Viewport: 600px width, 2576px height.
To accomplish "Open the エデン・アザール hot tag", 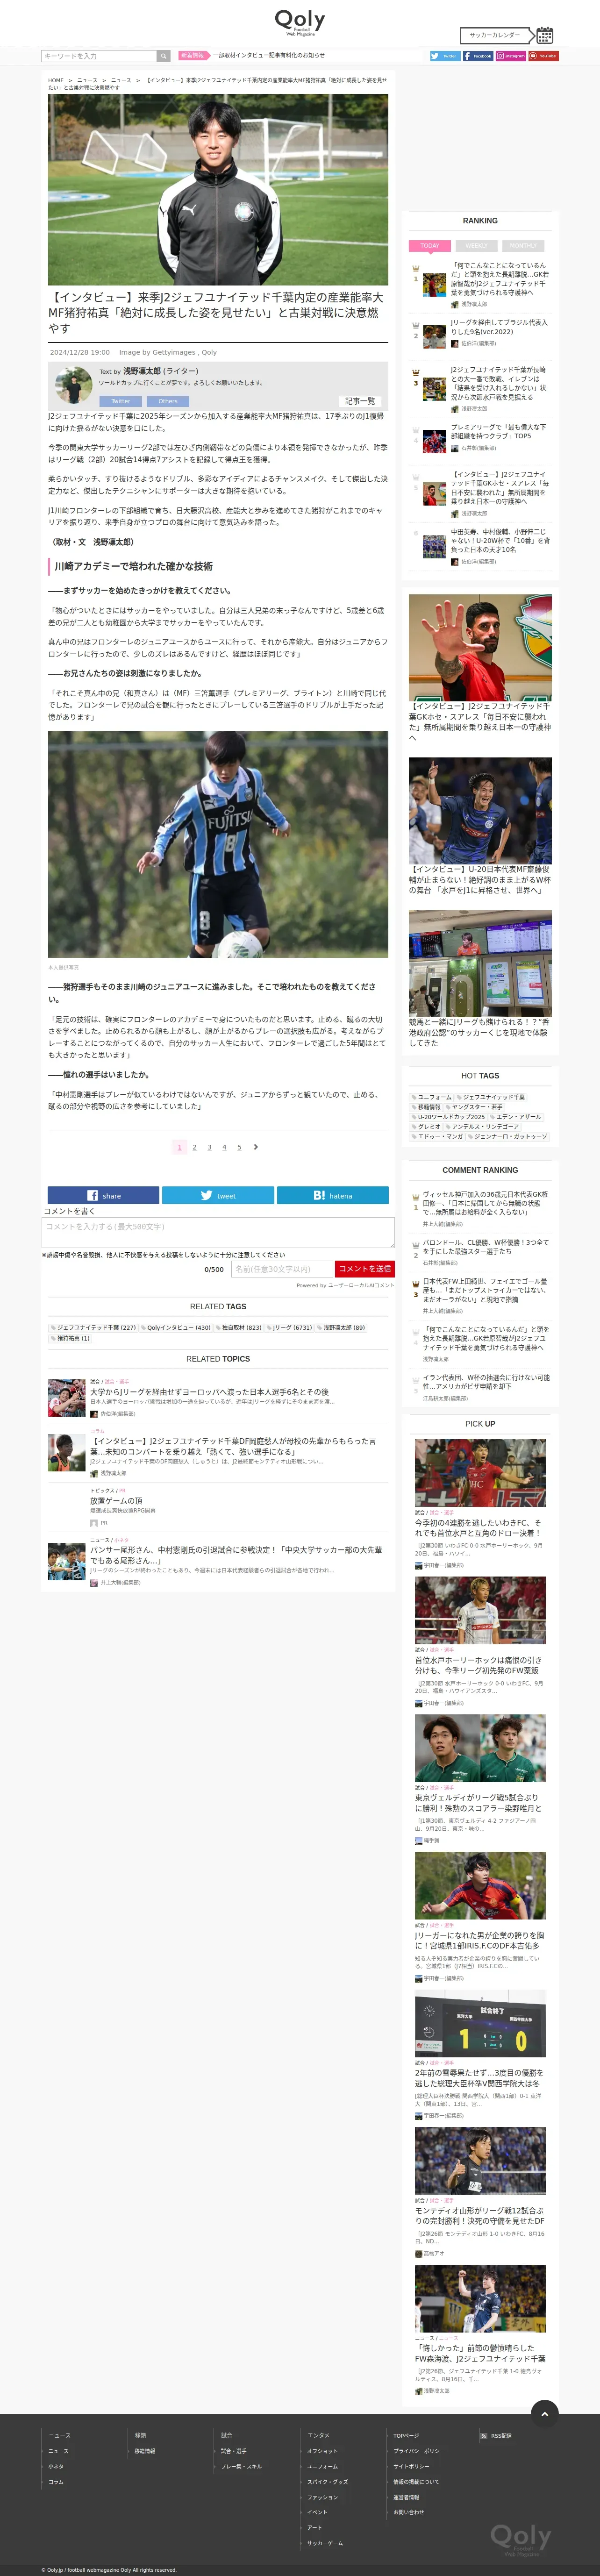I will (516, 1117).
